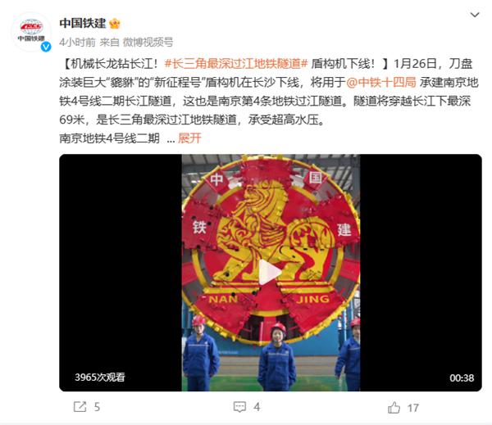Expand full post text via 展开

pos(189,138)
